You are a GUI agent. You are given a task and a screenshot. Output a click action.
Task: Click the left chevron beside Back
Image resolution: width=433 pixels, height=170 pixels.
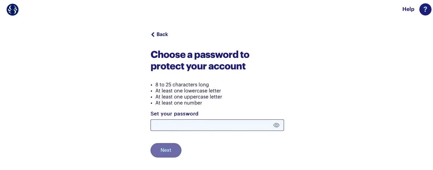click(x=153, y=35)
